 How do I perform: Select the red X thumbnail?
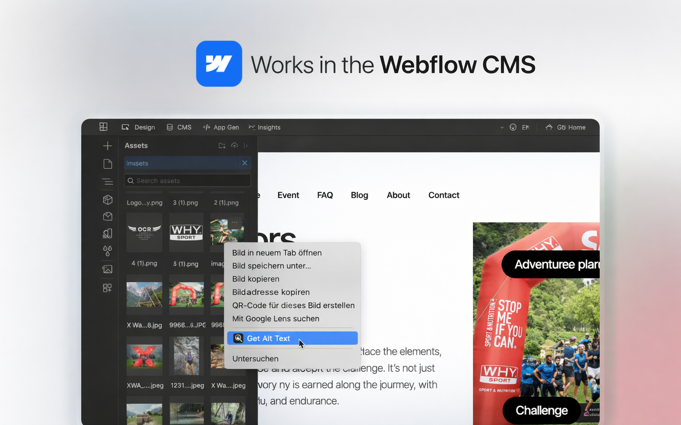pyautogui.click(x=145, y=356)
